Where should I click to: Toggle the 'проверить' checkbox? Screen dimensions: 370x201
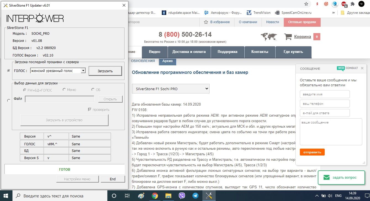click(x=90, y=109)
